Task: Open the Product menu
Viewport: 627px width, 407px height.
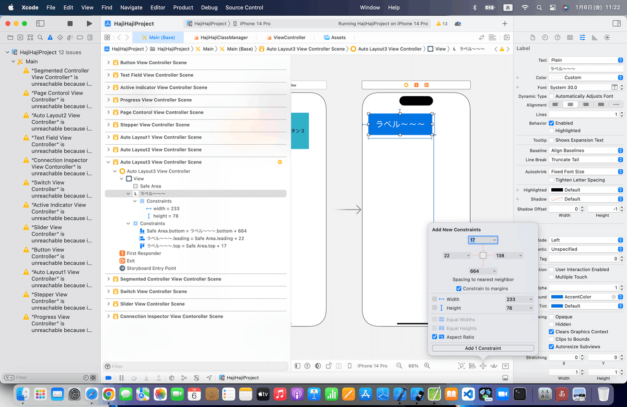Action: pos(183,8)
